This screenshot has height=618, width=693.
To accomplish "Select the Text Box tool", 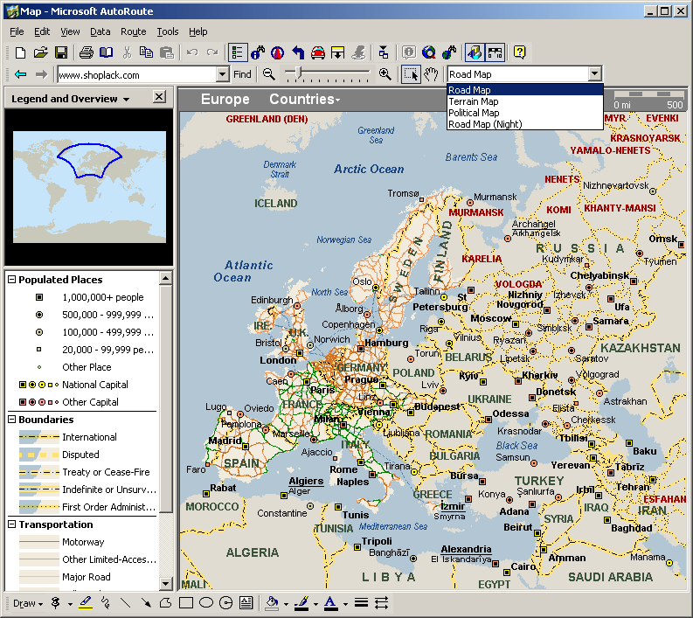I will coord(246,603).
